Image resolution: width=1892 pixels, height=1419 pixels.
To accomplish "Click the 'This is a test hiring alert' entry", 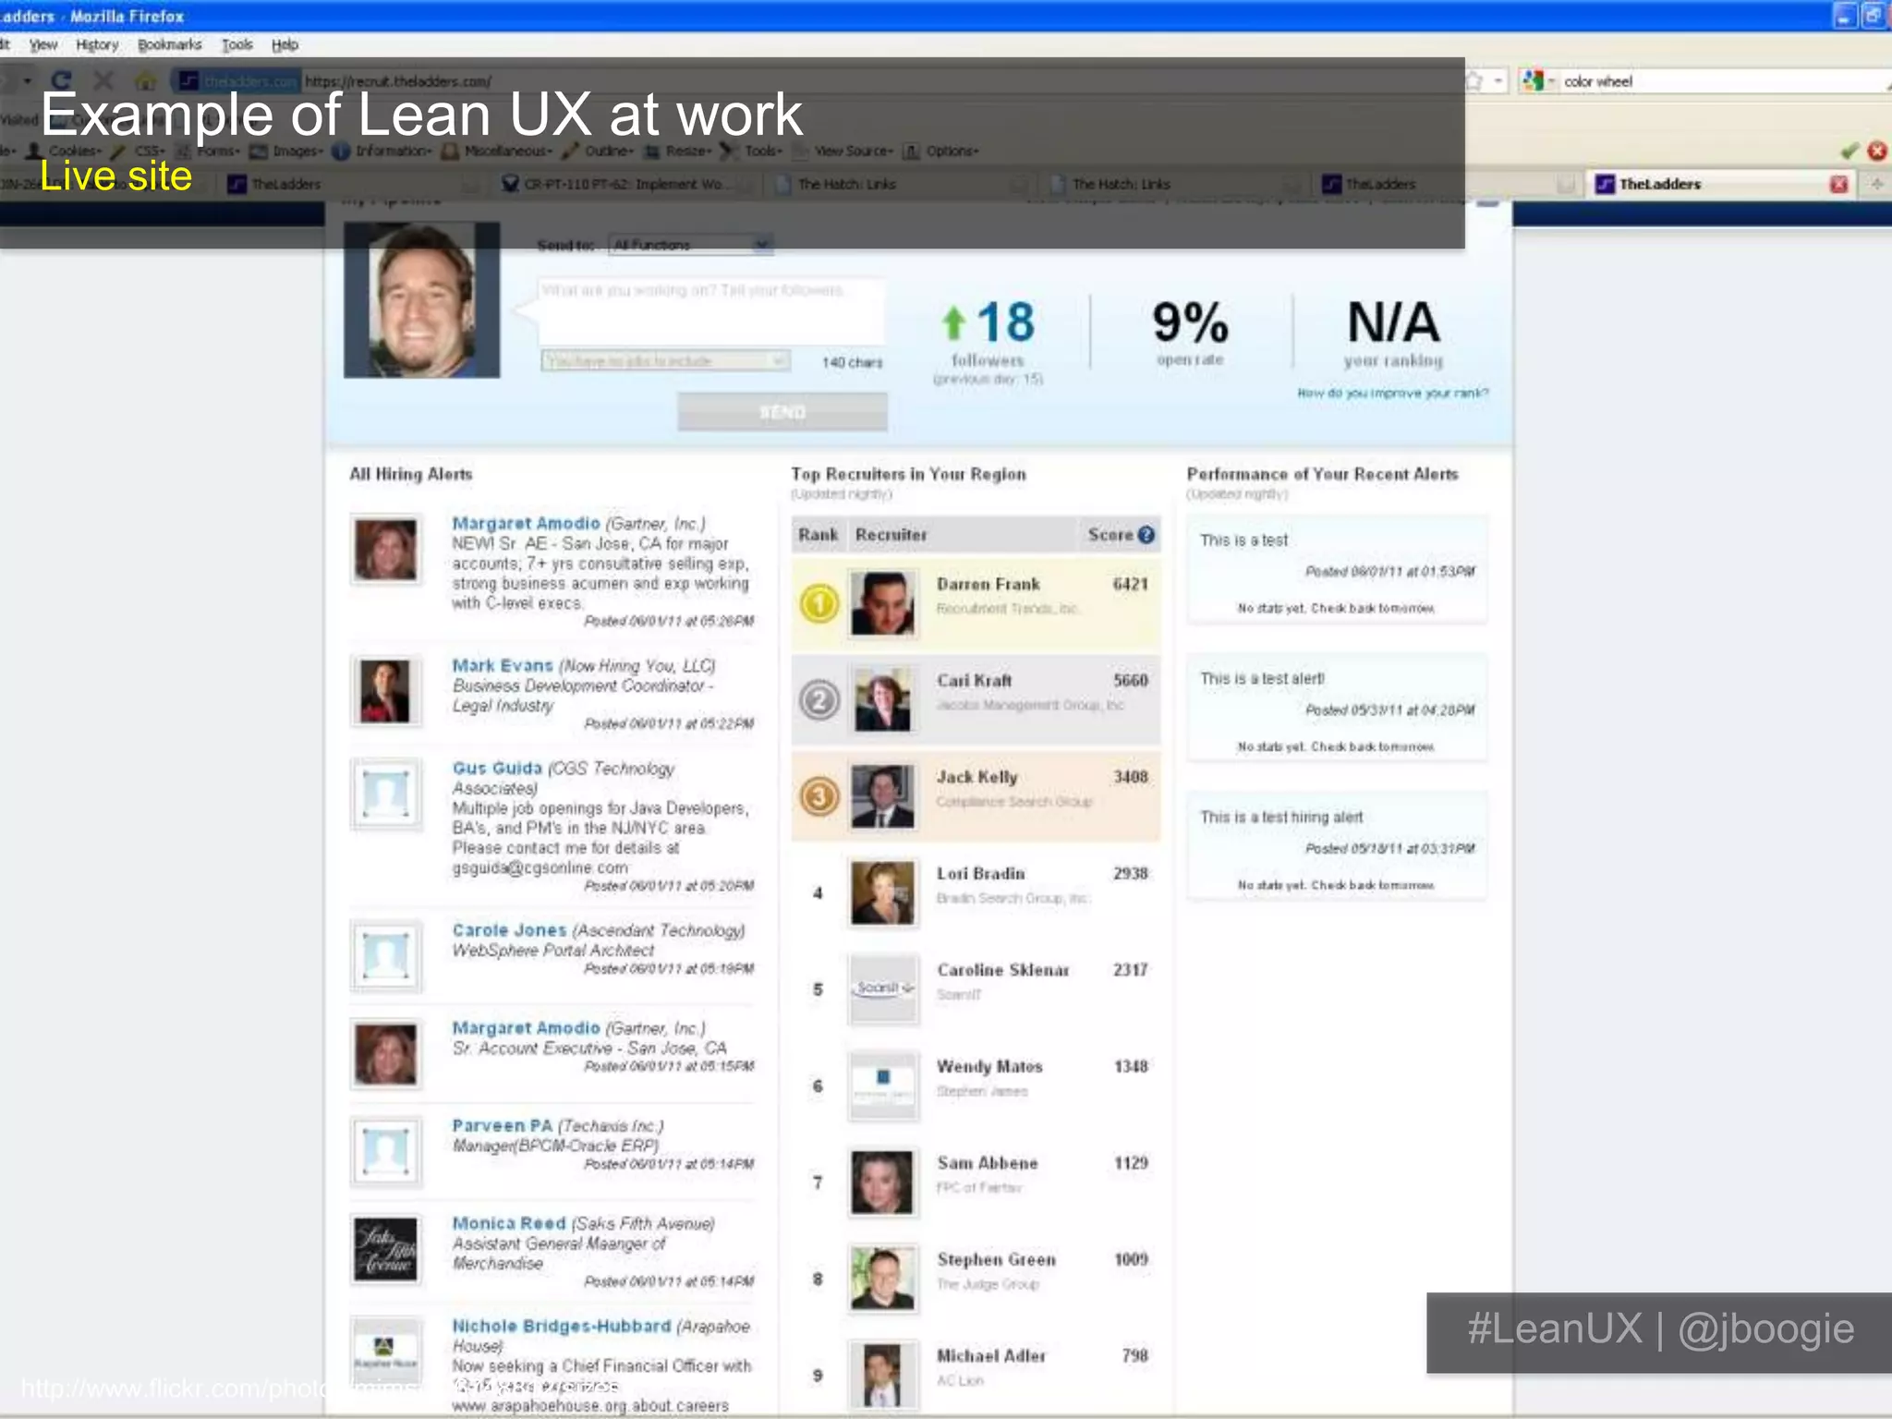I will click(x=1337, y=847).
